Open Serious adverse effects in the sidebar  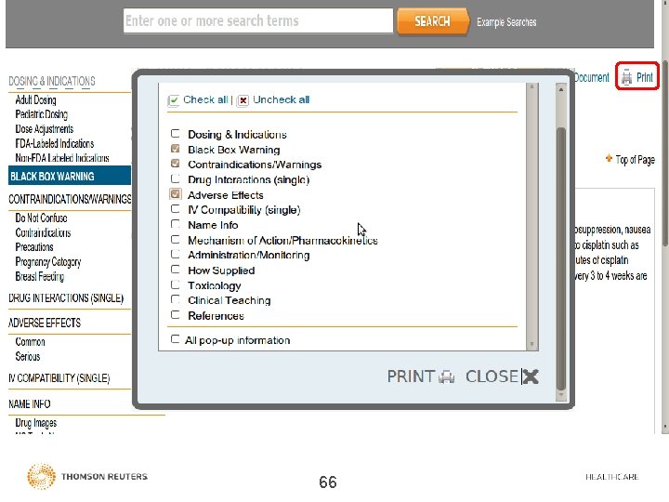[x=28, y=356]
